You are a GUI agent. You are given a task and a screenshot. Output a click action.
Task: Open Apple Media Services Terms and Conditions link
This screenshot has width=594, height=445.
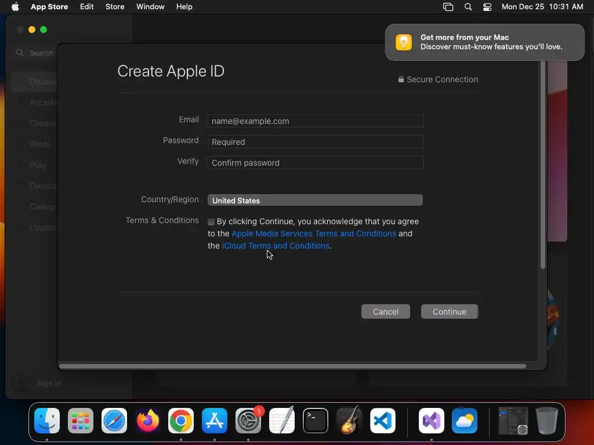[314, 234]
